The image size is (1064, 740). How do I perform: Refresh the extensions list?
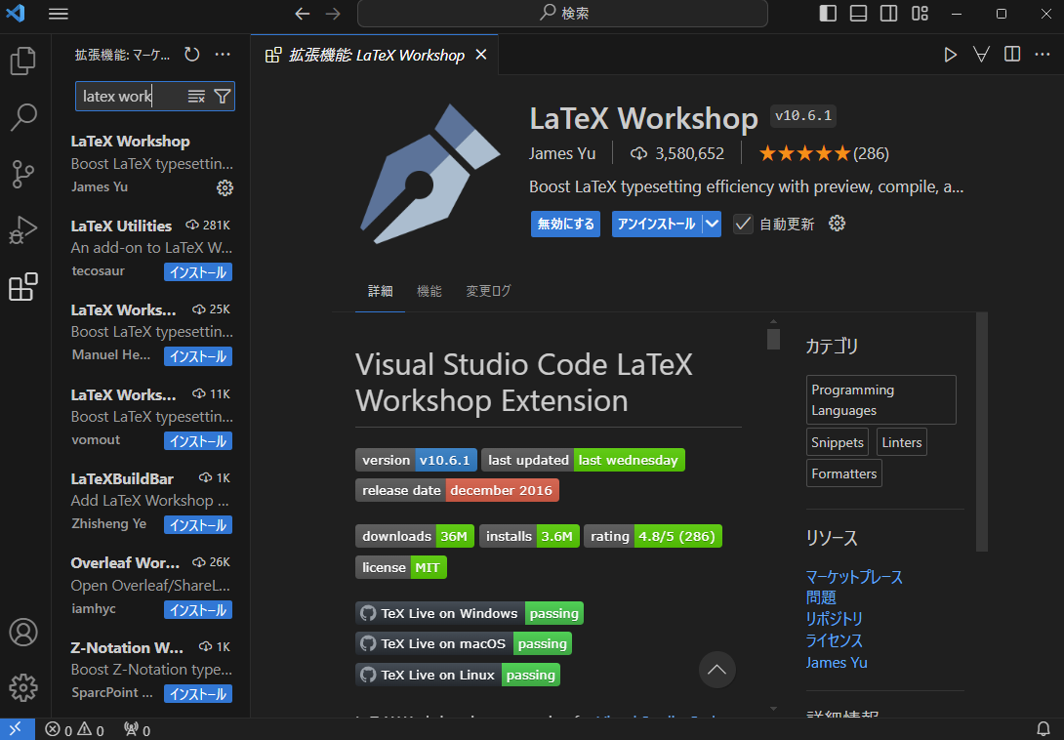coord(192,55)
